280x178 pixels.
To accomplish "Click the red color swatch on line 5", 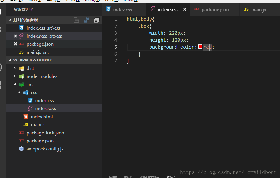I will coord(201,46).
